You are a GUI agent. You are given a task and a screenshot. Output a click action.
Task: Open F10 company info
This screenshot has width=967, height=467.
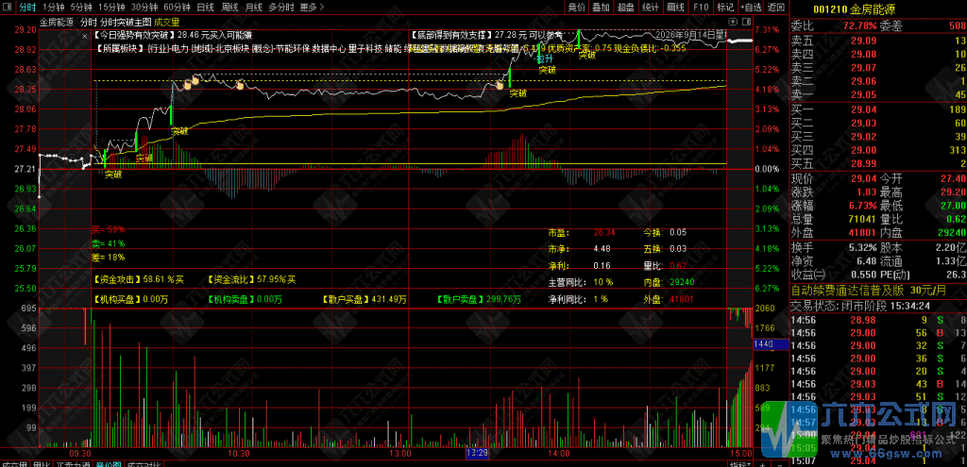tap(701, 8)
